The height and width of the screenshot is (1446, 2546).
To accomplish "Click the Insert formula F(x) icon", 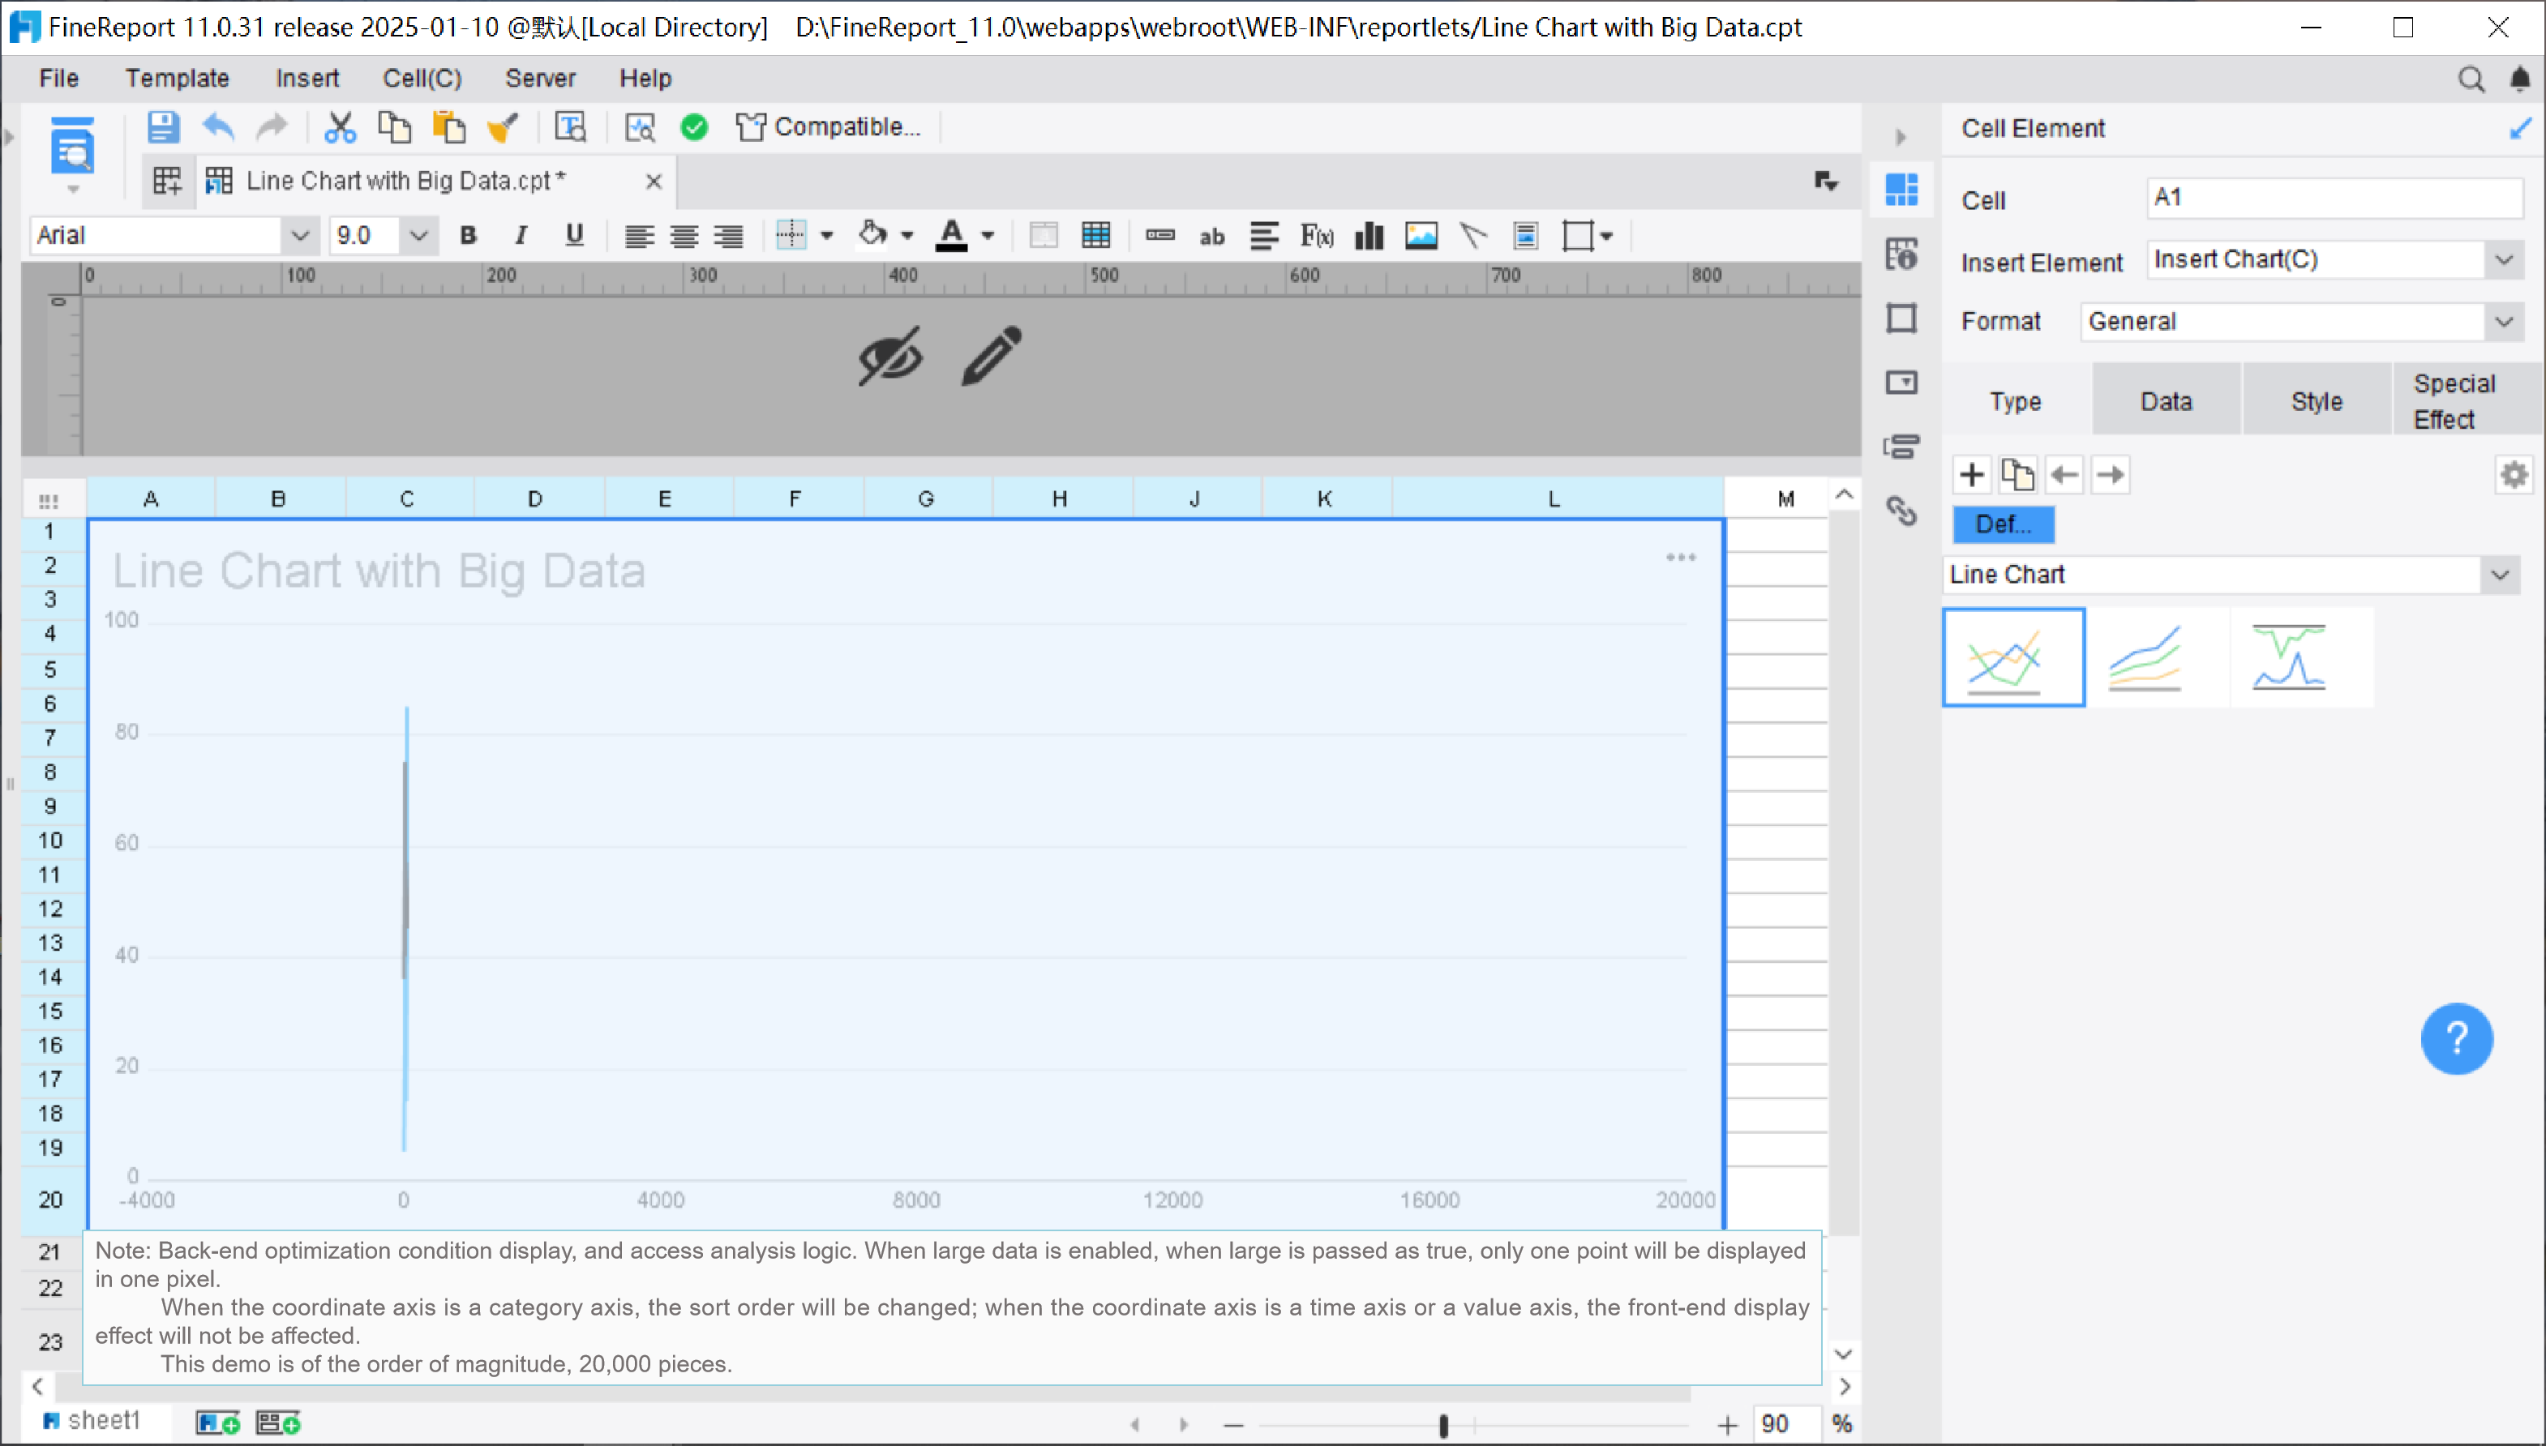I will (1316, 235).
